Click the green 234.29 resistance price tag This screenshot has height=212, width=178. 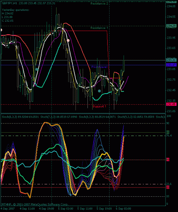[x=171, y=26]
